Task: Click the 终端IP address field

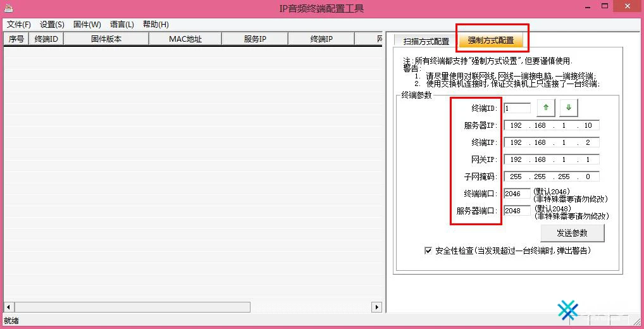Action: pos(552,142)
